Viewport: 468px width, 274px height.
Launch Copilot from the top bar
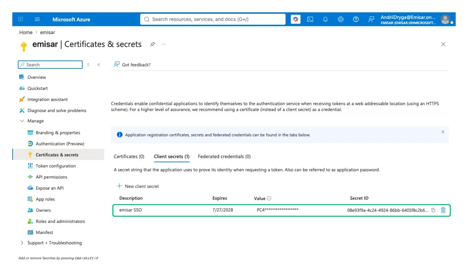(296, 19)
